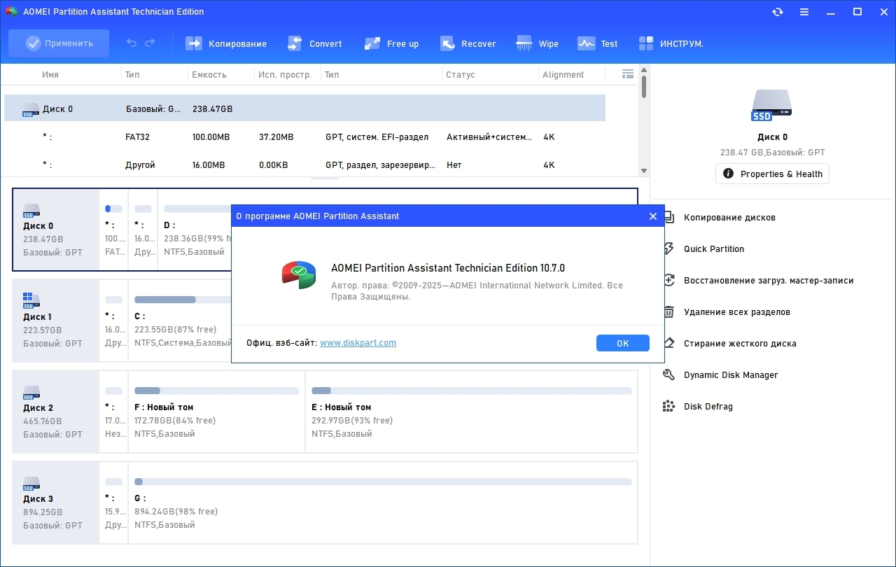Open column settings icon in table header
Screen dimensions: 896x567
(628, 74)
